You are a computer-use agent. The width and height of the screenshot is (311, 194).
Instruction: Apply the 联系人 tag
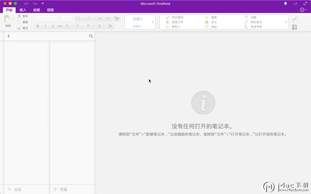pos(173,27)
